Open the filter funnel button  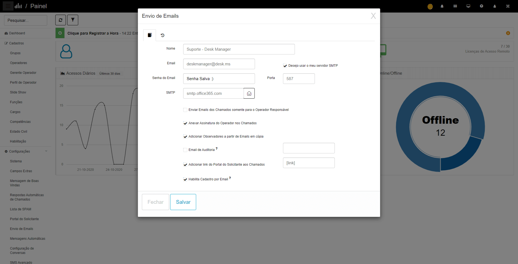73,20
